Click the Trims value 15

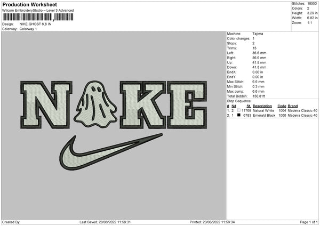click(254, 48)
